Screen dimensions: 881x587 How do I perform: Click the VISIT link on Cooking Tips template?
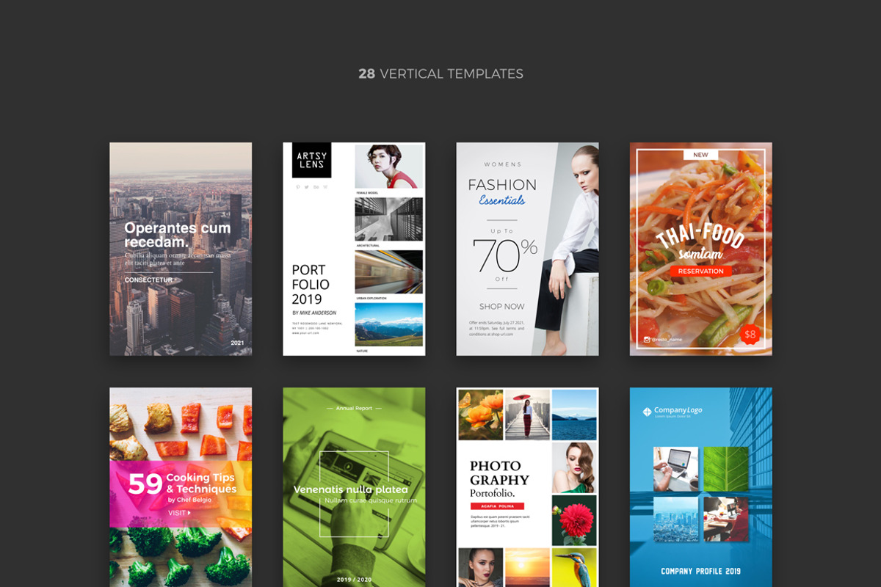(x=179, y=513)
